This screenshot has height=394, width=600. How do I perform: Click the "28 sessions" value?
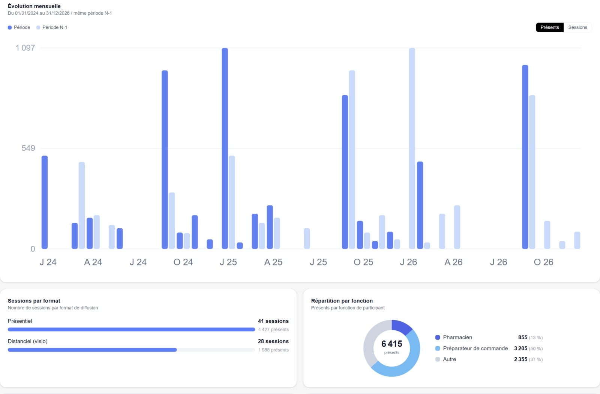pyautogui.click(x=273, y=341)
